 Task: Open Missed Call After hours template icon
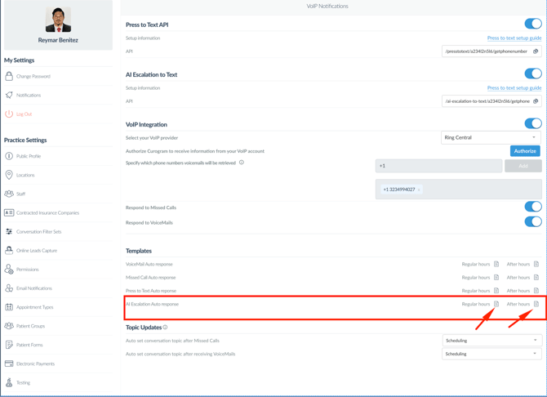(x=536, y=278)
